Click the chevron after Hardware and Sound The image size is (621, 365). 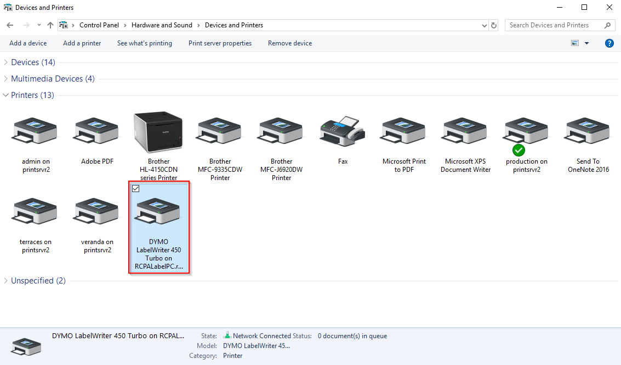tap(198, 25)
